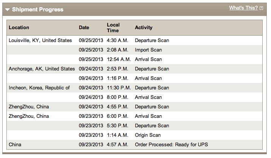Click the 11:30 P.M. time entry
The height and width of the screenshot is (158, 271).
point(119,88)
